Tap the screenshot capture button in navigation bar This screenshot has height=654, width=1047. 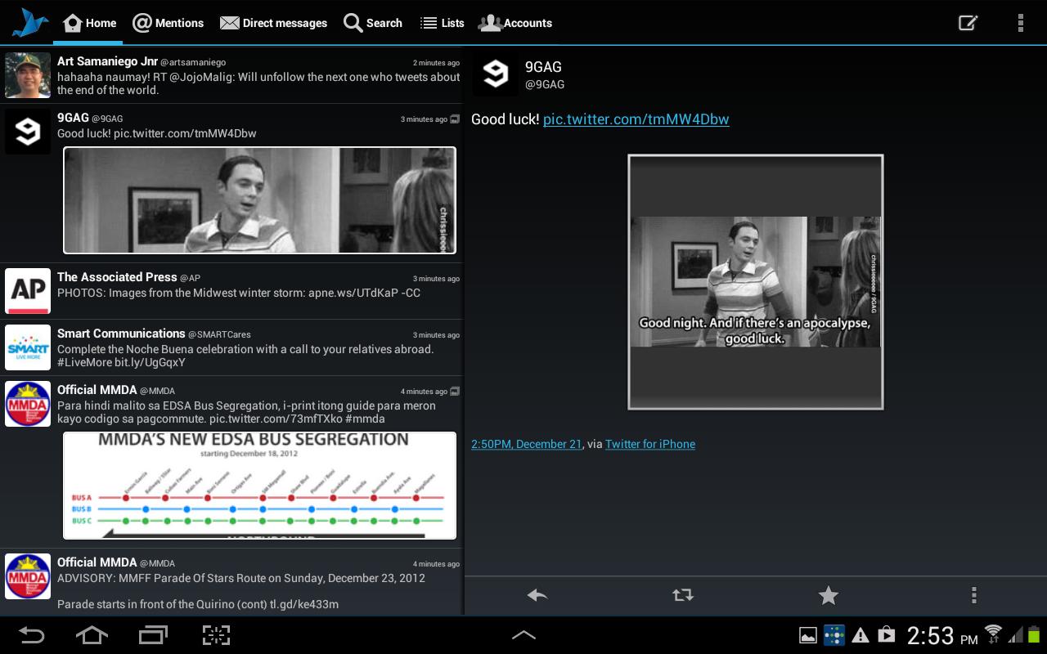[x=216, y=635]
